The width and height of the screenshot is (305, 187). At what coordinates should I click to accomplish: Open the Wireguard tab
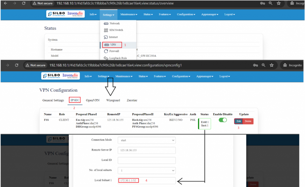(113, 100)
